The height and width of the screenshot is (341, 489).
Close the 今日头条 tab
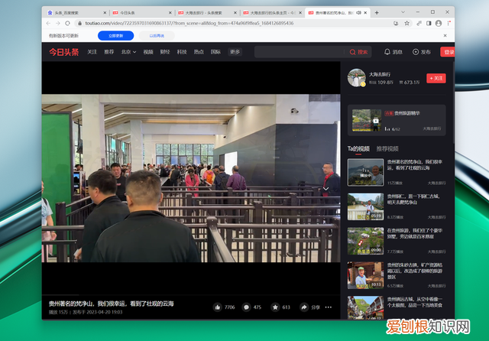point(170,13)
